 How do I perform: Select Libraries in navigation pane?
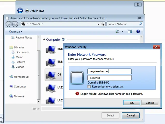coord(19,47)
